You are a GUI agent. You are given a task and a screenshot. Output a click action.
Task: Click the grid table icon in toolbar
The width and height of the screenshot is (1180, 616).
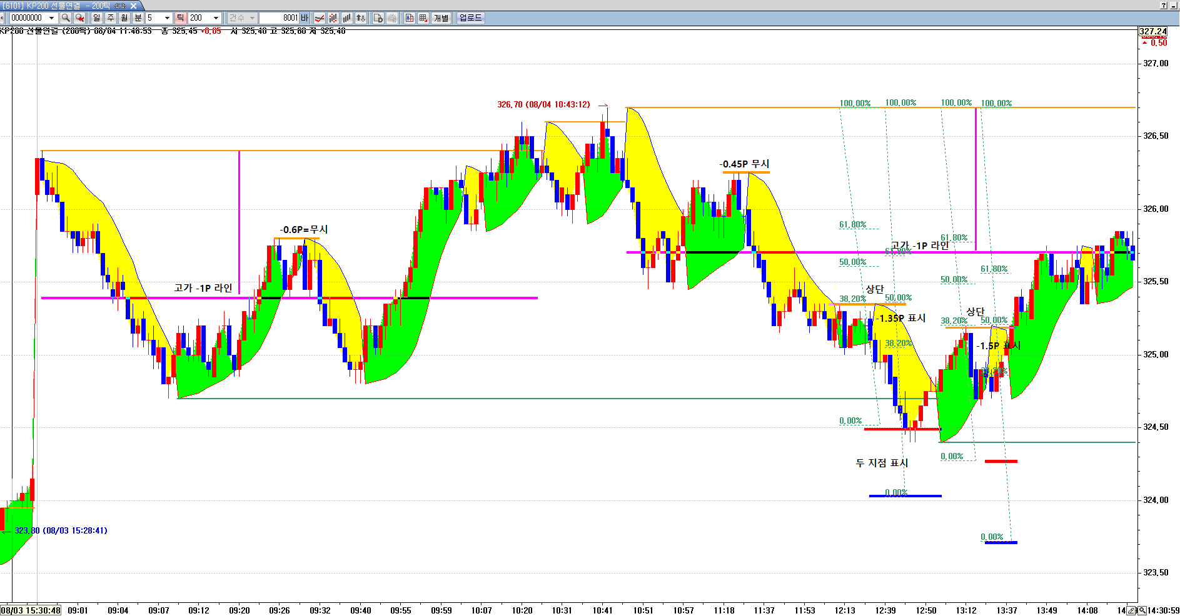coord(423,18)
